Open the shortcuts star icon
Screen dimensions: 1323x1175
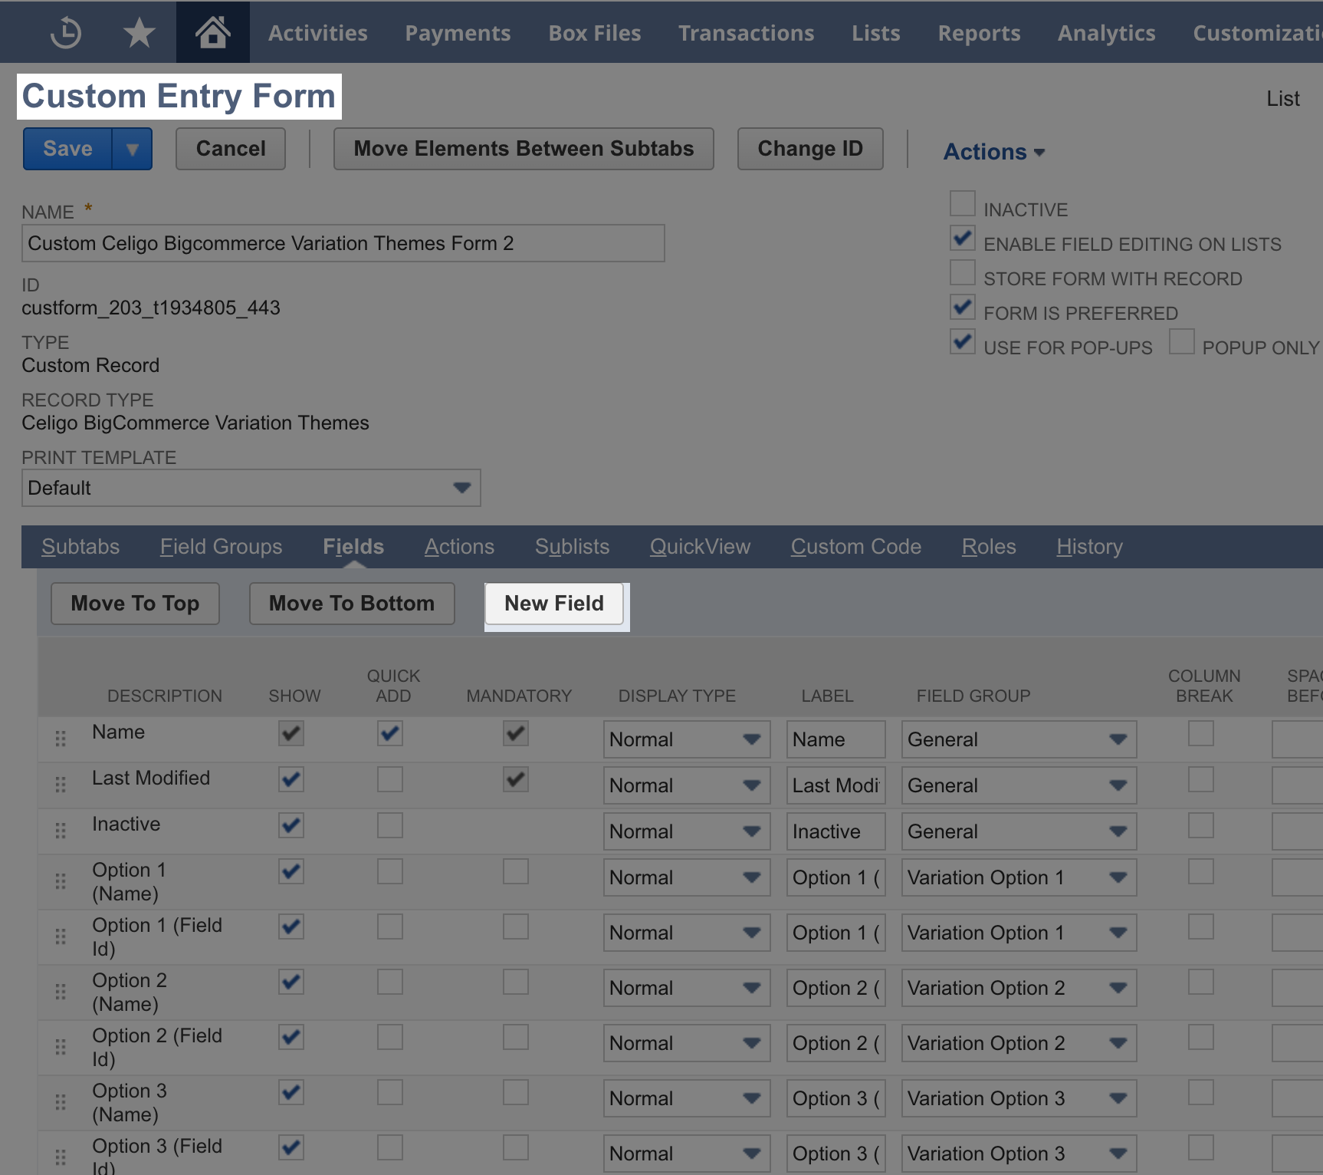click(x=139, y=33)
